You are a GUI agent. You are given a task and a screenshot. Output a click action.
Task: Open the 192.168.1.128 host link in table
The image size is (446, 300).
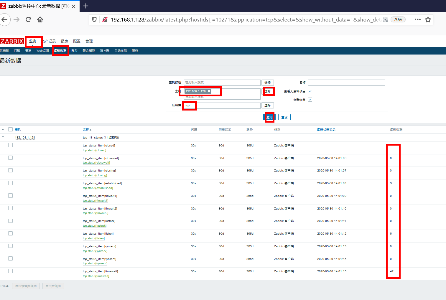25,138
